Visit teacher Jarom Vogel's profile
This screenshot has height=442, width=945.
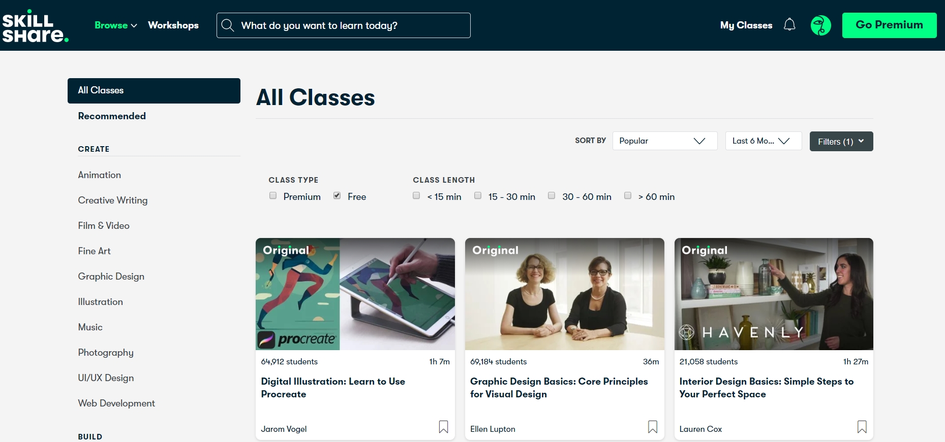point(284,429)
